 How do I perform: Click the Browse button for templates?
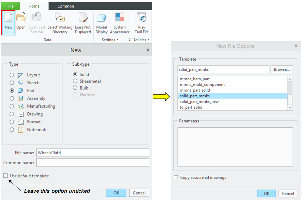281,69
